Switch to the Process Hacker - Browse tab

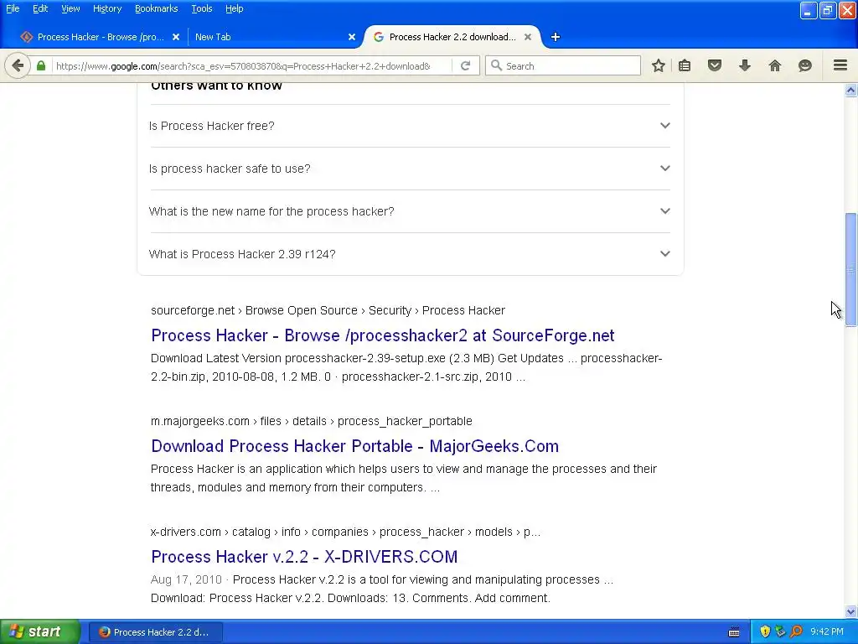(x=101, y=37)
